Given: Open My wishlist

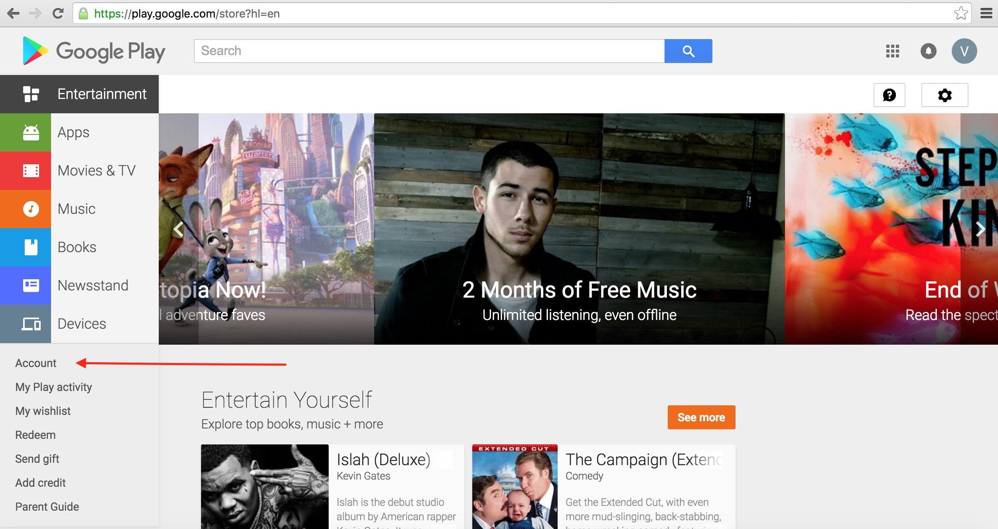Looking at the screenshot, I should pos(43,411).
